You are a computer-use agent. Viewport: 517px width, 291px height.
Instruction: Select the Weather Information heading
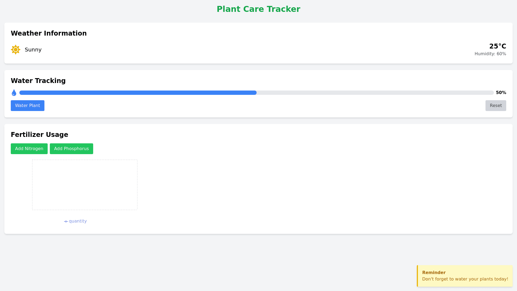(49, 33)
